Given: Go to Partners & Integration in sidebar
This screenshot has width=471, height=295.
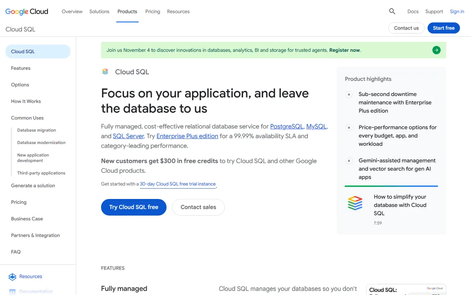Looking at the screenshot, I should (x=36, y=235).
